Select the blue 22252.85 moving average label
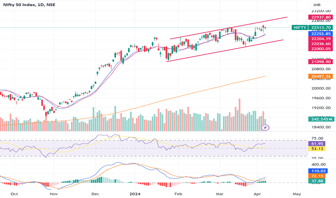The image size is (336, 198). click(320, 33)
